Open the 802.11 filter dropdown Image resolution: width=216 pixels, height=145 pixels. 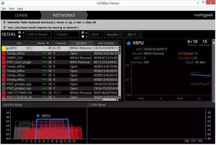point(133,34)
